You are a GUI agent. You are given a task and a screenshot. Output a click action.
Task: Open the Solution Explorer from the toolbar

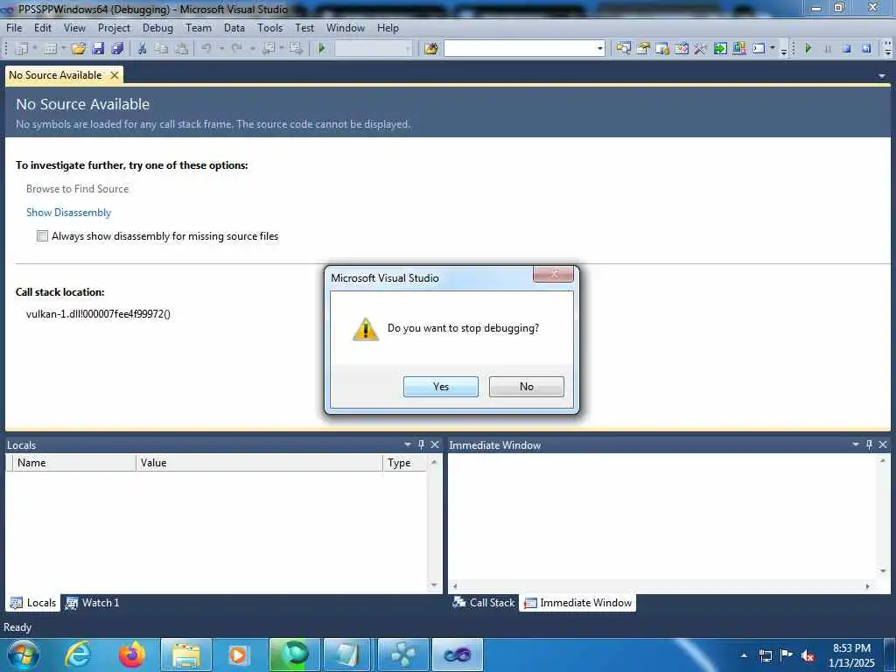coord(623,49)
